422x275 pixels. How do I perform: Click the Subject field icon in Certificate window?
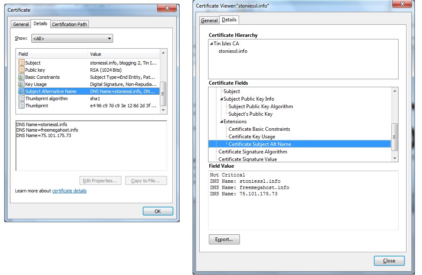click(21, 62)
